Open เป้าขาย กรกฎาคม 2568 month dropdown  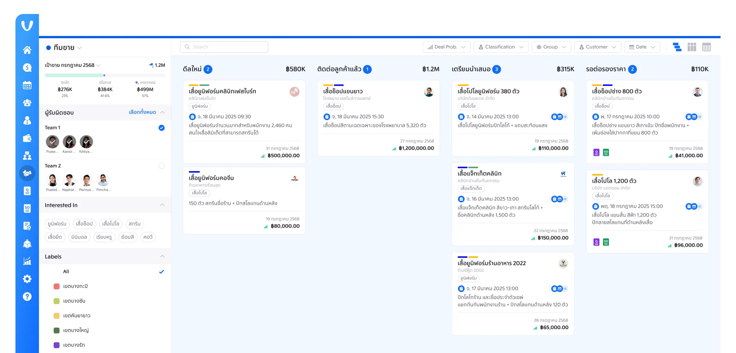pos(72,65)
